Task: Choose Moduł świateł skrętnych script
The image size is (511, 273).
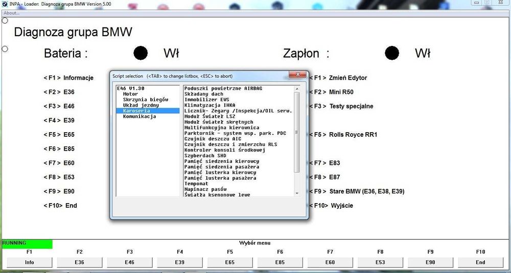Action: [x=219, y=122]
